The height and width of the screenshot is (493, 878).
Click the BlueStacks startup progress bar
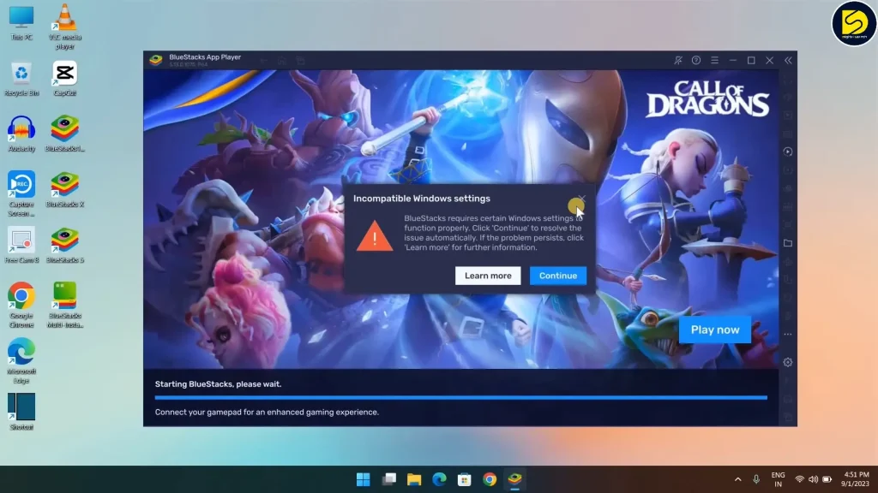(460, 397)
